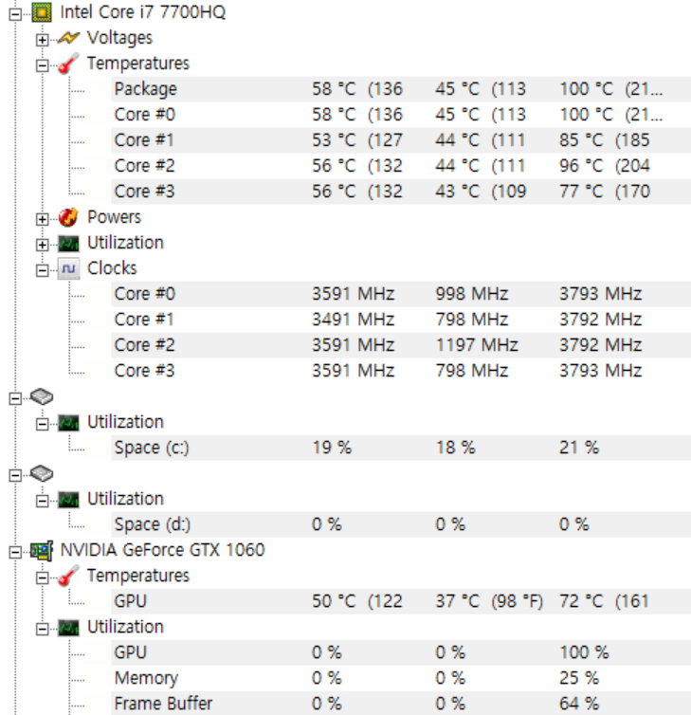Viewport: 691px width, 715px height.
Task: Click the NVIDIA GeForce GTX 1060 card icon
Action: click(41, 550)
